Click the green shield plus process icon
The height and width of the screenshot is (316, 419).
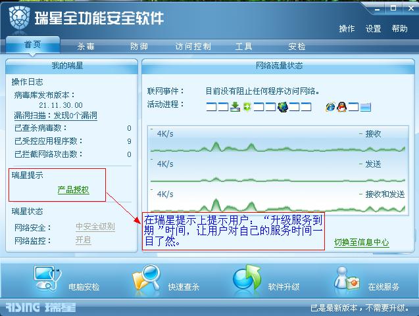pyautogui.click(x=247, y=107)
